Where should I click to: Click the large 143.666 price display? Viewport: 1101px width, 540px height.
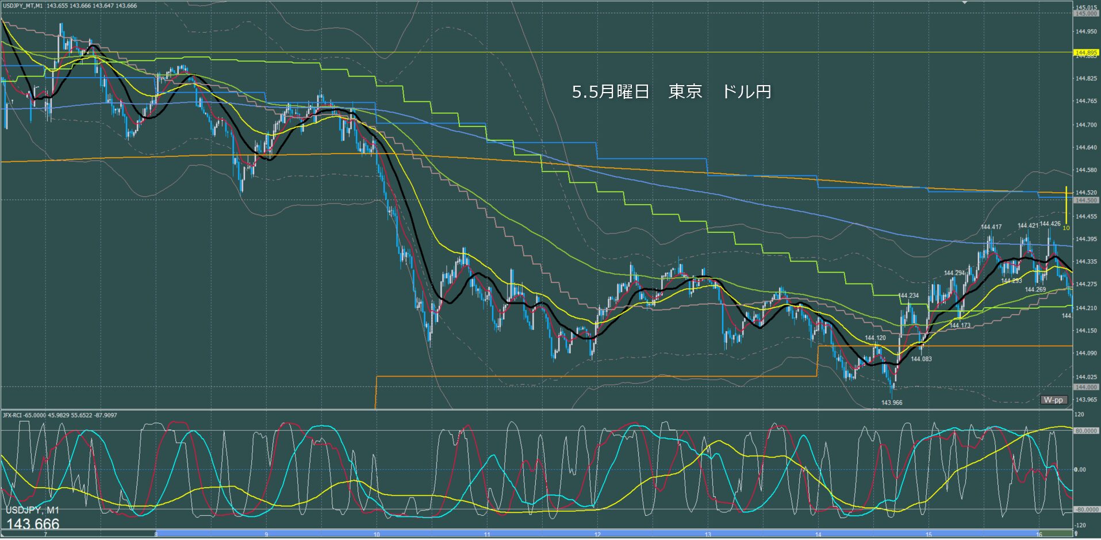pyautogui.click(x=33, y=524)
